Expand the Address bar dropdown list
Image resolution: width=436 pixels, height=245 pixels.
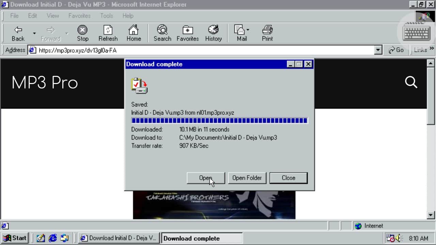(378, 50)
